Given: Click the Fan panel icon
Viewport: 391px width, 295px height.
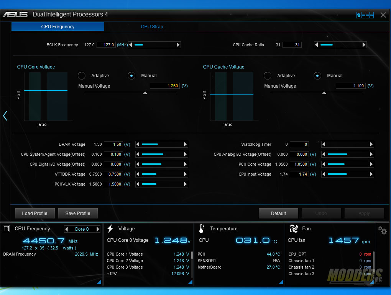Looking at the screenshot, I should pos(294,228).
